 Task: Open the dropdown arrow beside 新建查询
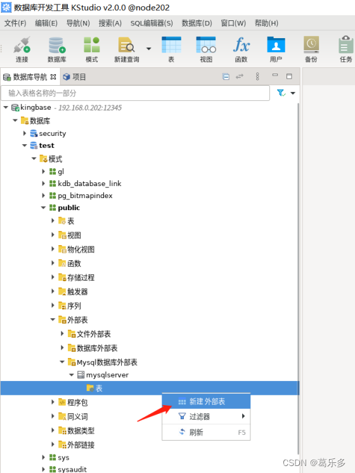[x=149, y=48]
